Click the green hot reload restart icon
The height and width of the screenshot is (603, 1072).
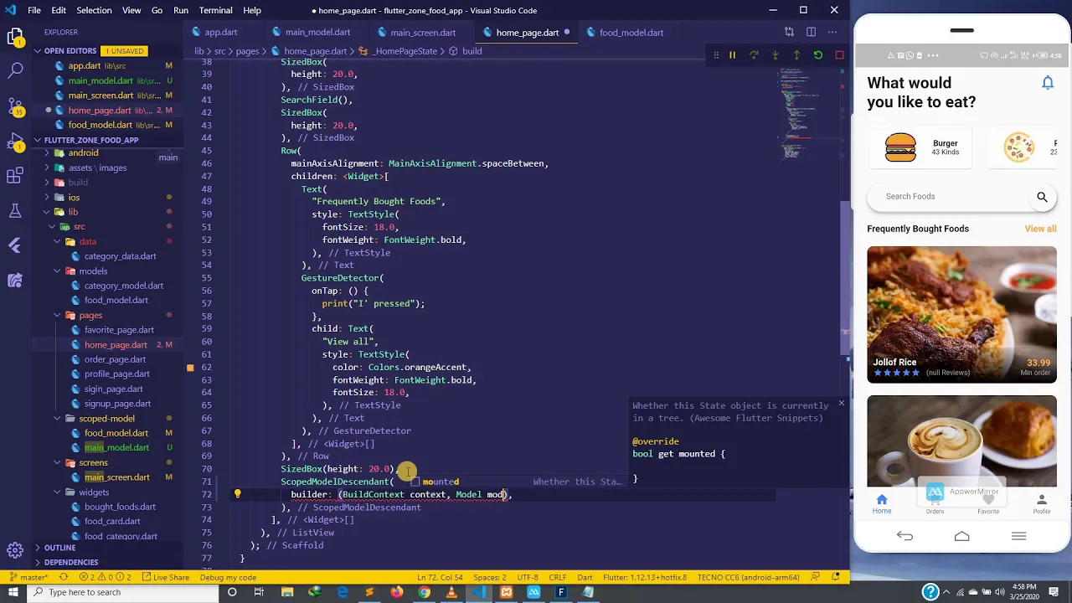[818, 55]
